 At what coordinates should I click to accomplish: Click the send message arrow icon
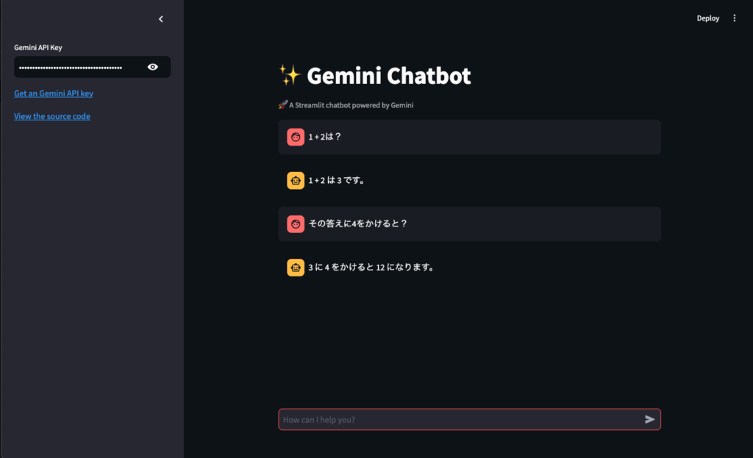point(650,419)
